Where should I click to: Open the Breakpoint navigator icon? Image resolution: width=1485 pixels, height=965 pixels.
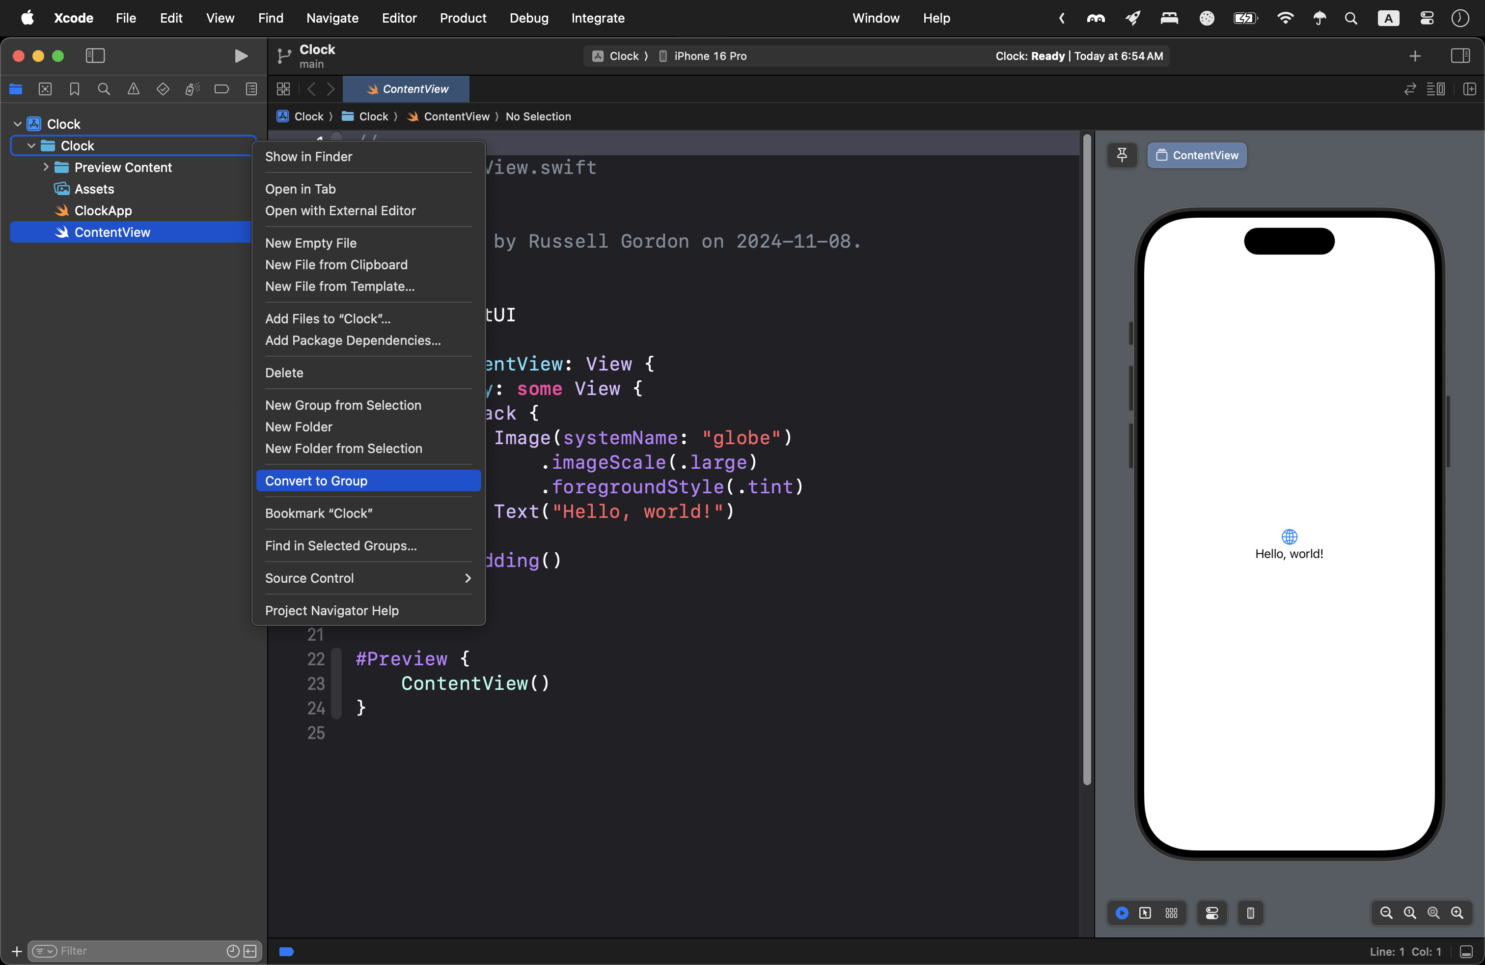221,89
